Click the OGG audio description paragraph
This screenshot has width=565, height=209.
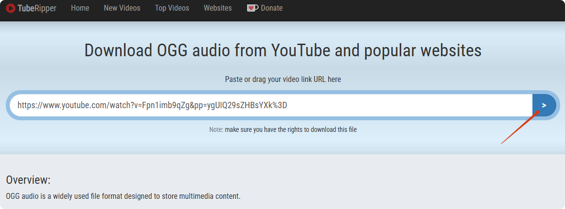click(x=123, y=196)
